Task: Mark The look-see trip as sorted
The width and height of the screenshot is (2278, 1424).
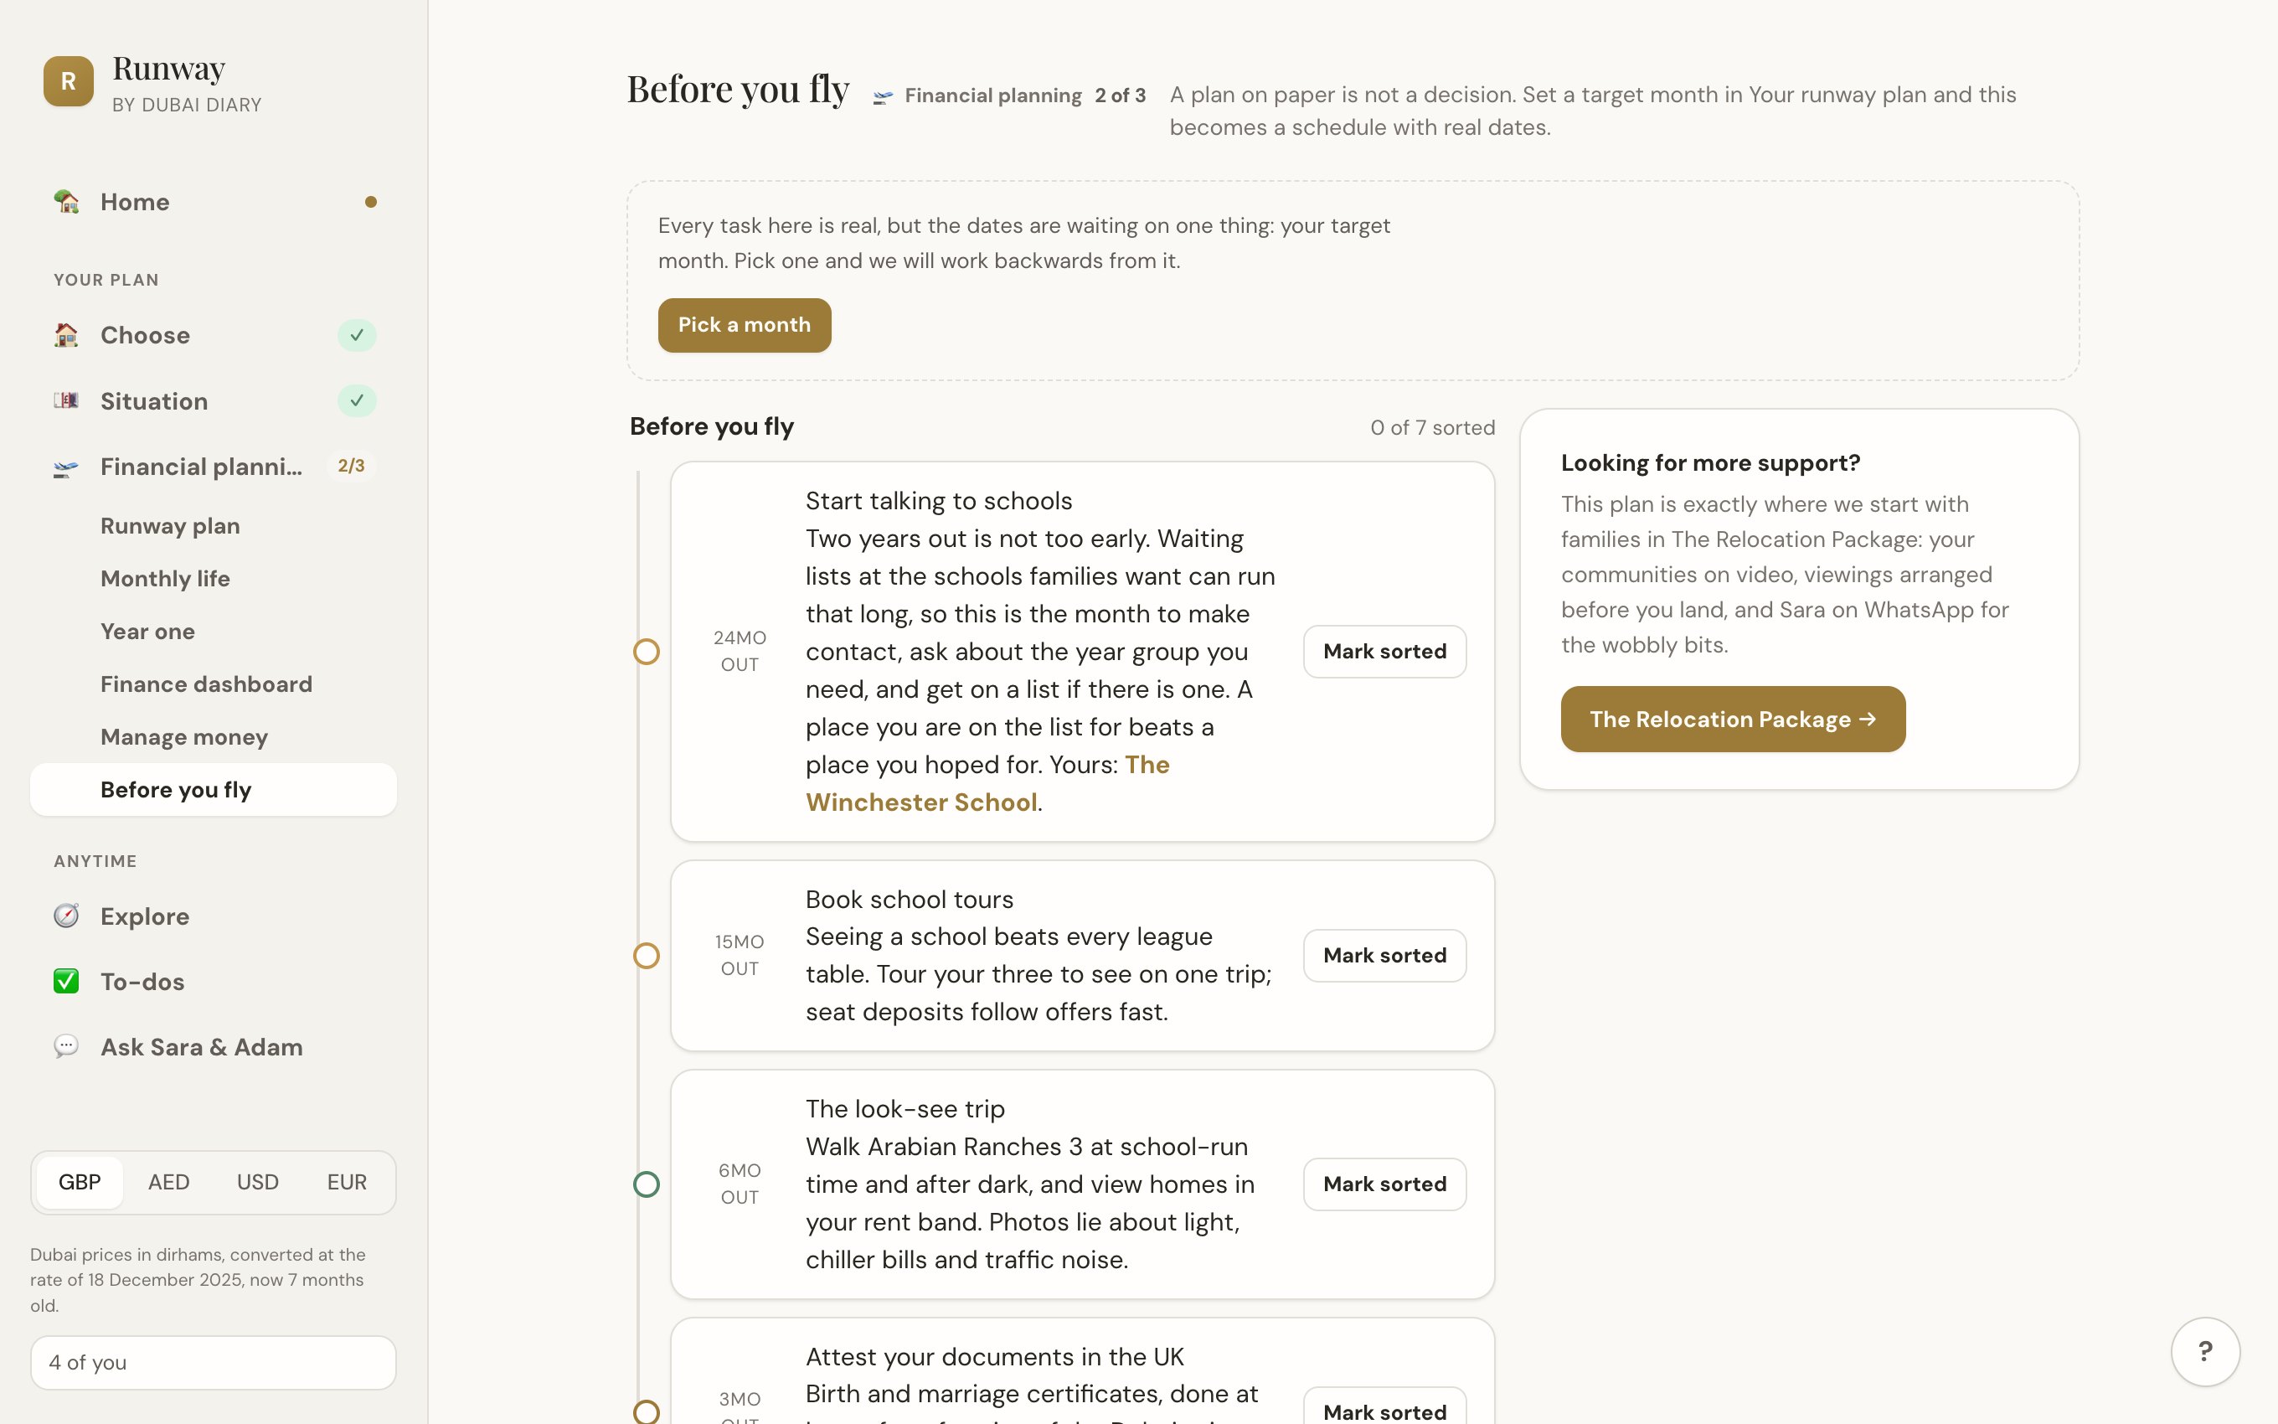Action: click(1384, 1184)
